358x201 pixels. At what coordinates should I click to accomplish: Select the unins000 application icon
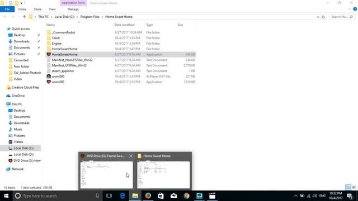tap(49, 82)
